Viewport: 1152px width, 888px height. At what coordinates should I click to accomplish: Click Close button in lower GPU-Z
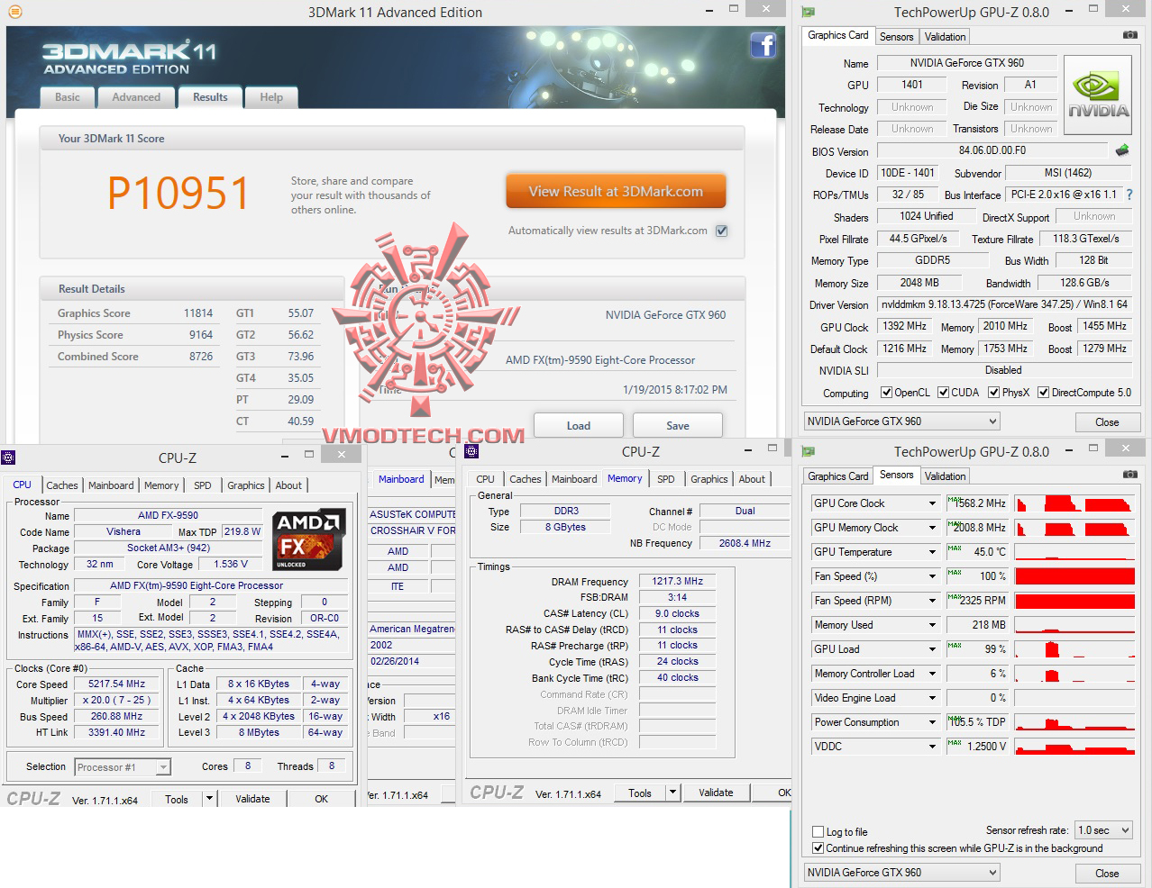1107,874
